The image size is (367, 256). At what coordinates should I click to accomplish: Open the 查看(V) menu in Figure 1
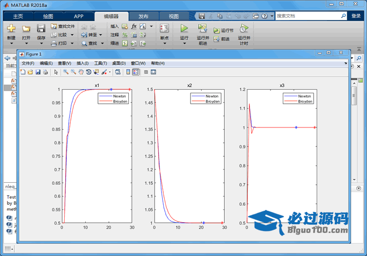[x=65, y=63]
